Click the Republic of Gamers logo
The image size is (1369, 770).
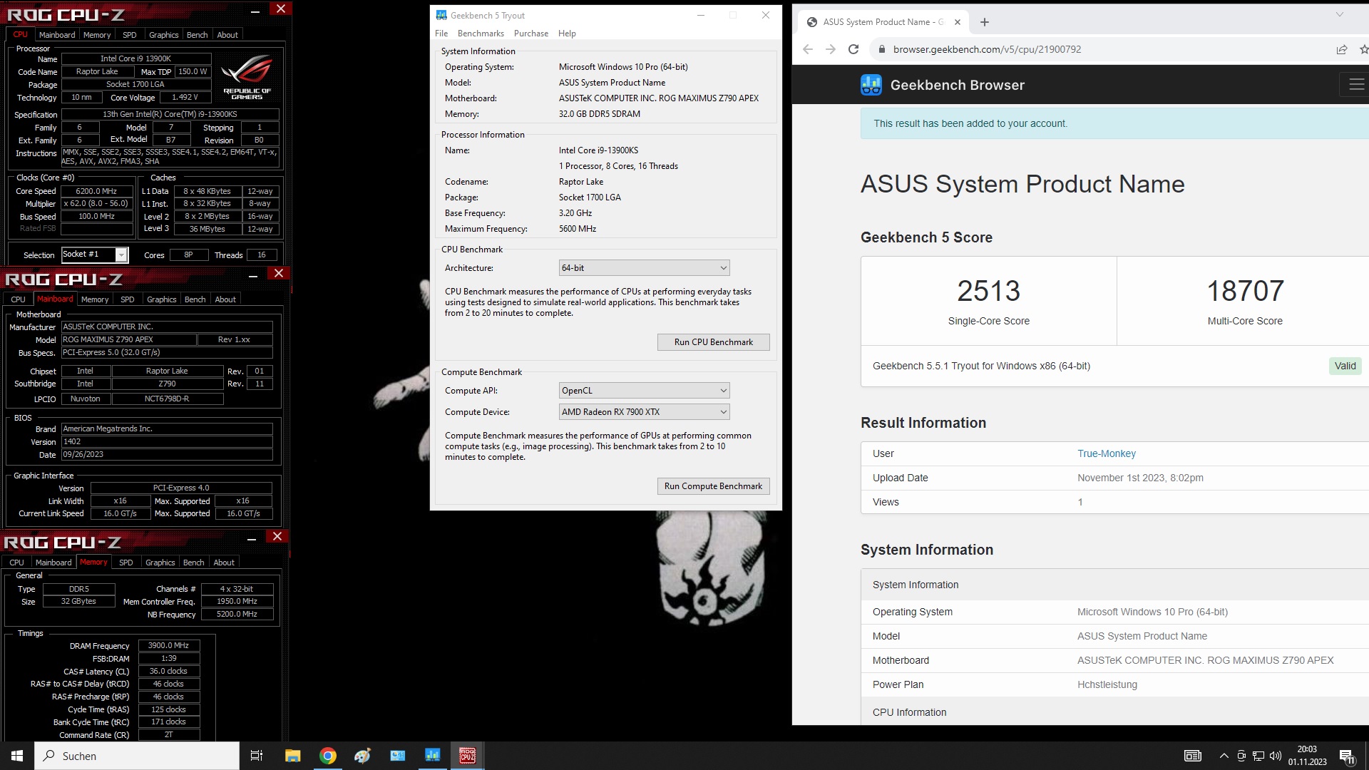pos(247,77)
